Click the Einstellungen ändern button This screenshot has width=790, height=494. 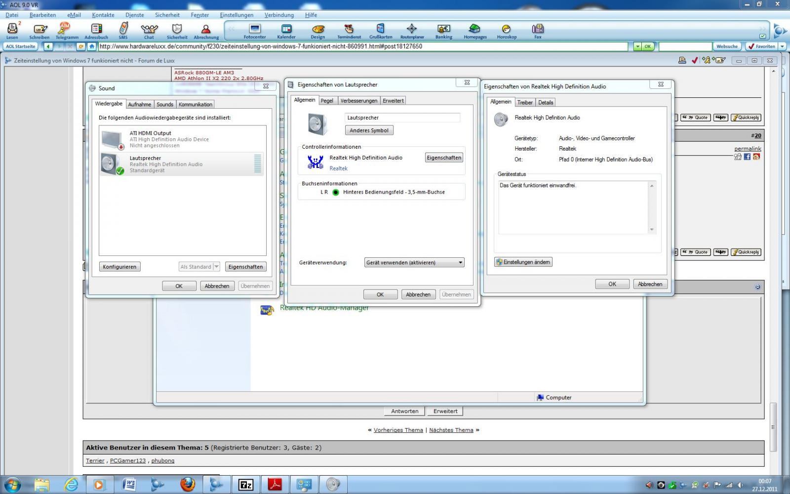523,262
